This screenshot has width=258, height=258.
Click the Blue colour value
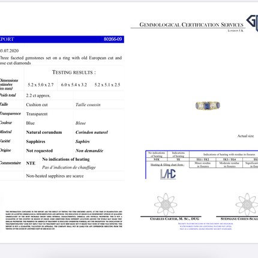pyautogui.click(x=31, y=123)
